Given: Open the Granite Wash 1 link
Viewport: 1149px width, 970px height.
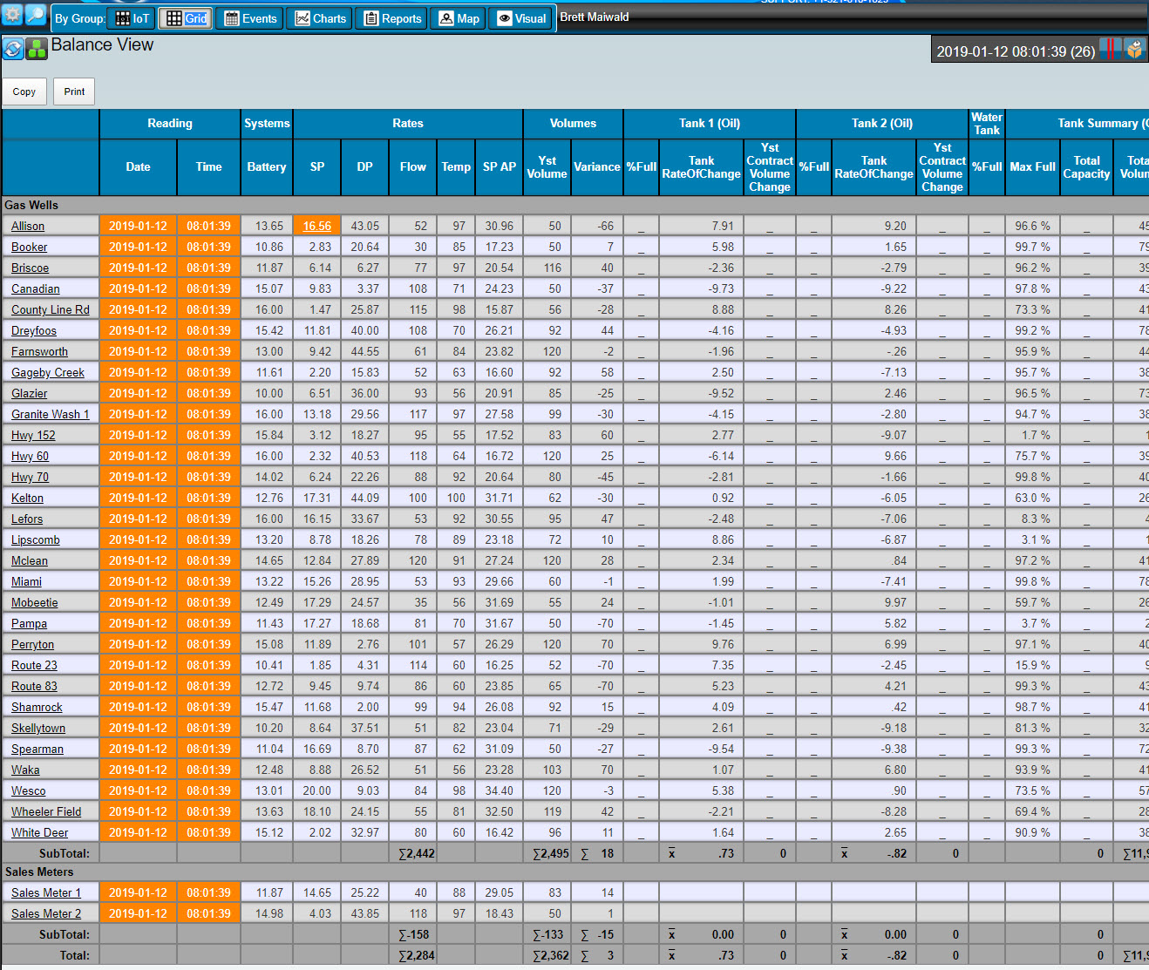Looking at the screenshot, I should pyautogui.click(x=51, y=414).
